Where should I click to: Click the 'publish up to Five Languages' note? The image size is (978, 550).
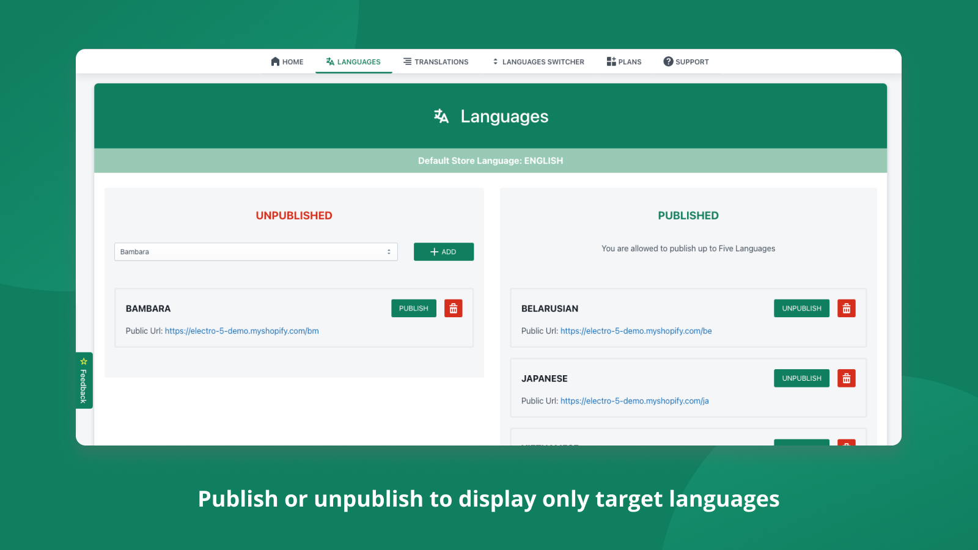688,249
